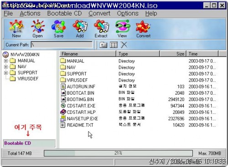Screen dimensions: 228x167
Task: Expand the SUPPORT tree node
Action: click(6, 73)
